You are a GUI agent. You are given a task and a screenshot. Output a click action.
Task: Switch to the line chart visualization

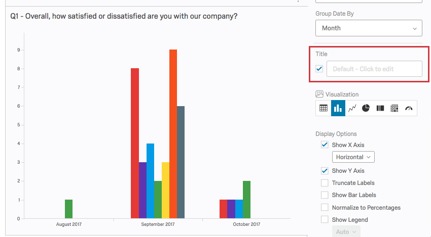coord(352,108)
